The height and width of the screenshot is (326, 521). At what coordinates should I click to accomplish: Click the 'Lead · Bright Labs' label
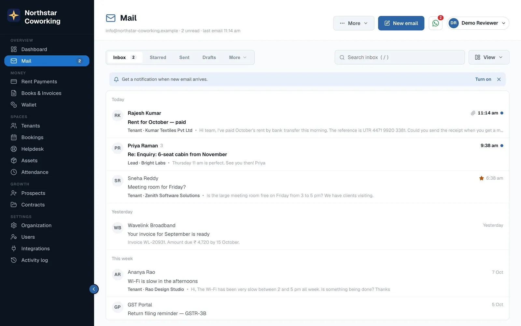147,163
